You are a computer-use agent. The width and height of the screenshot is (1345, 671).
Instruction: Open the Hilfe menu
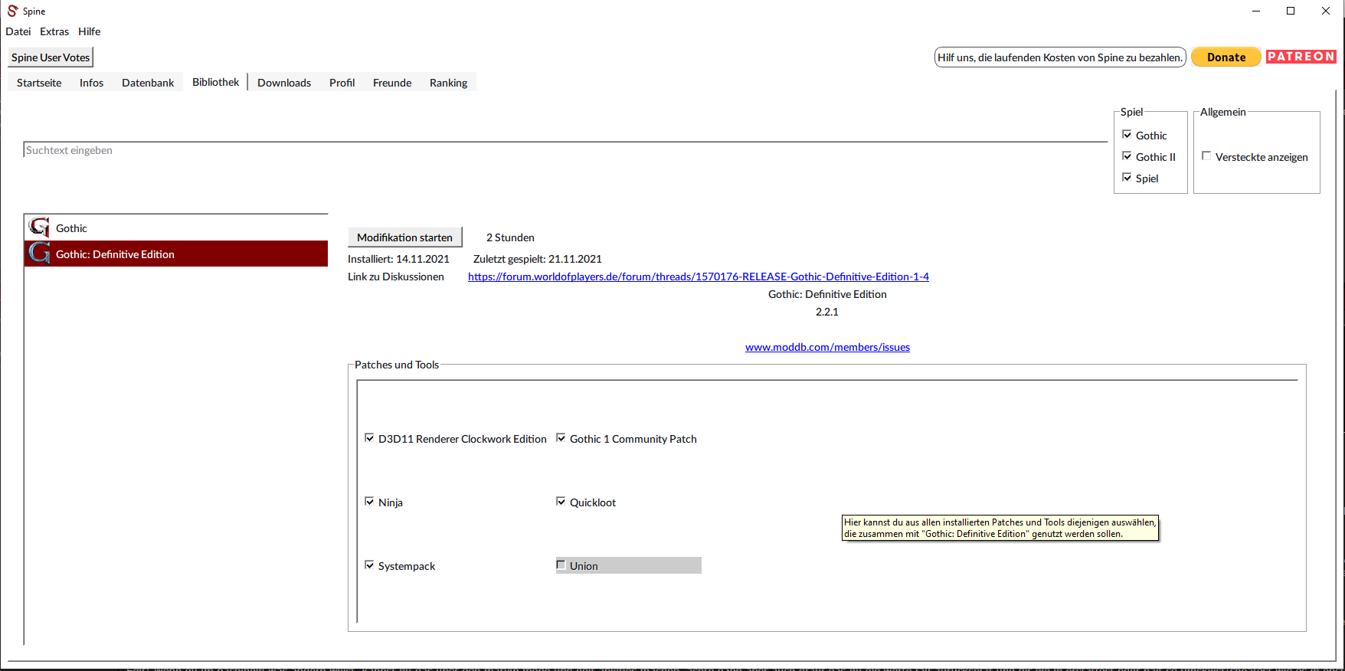click(x=89, y=31)
